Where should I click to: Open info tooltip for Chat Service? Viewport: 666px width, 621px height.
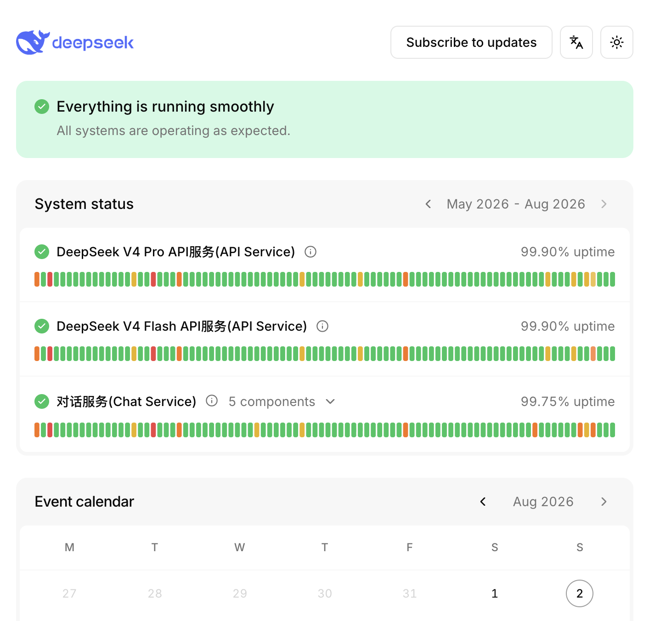[212, 401]
